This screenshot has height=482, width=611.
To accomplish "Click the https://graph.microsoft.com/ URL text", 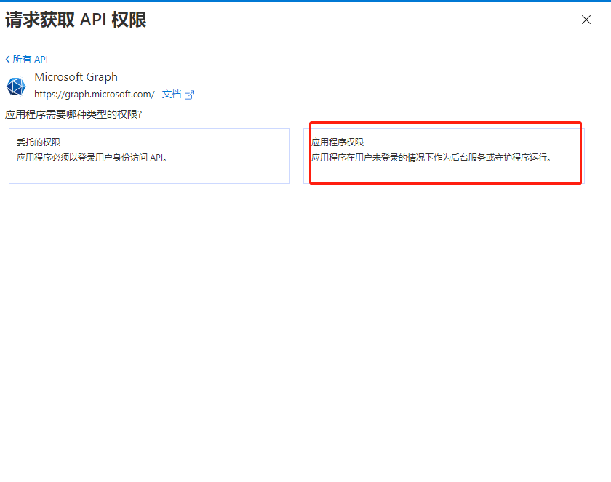I will [95, 95].
